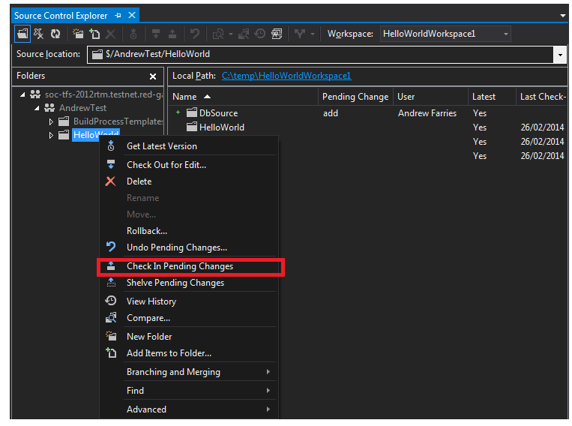The width and height of the screenshot is (572, 426).
Task: Expand the BuildProcessTemplates tree node
Action: pyautogui.click(x=52, y=121)
